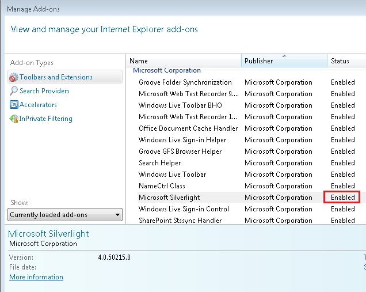This screenshot has height=292, width=366.
Task: Sort list by Publisher column header
Action: coord(283,61)
